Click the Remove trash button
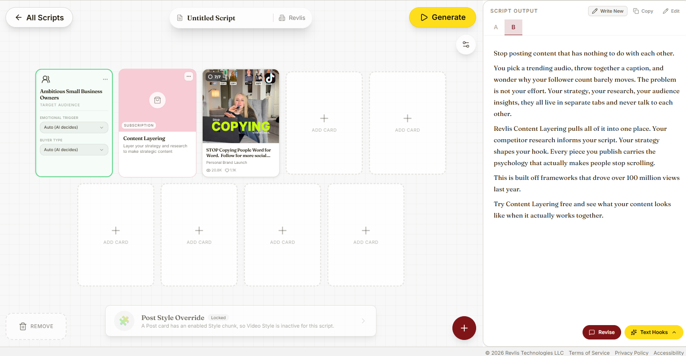Screen dimensions: 686x356 click(36, 326)
